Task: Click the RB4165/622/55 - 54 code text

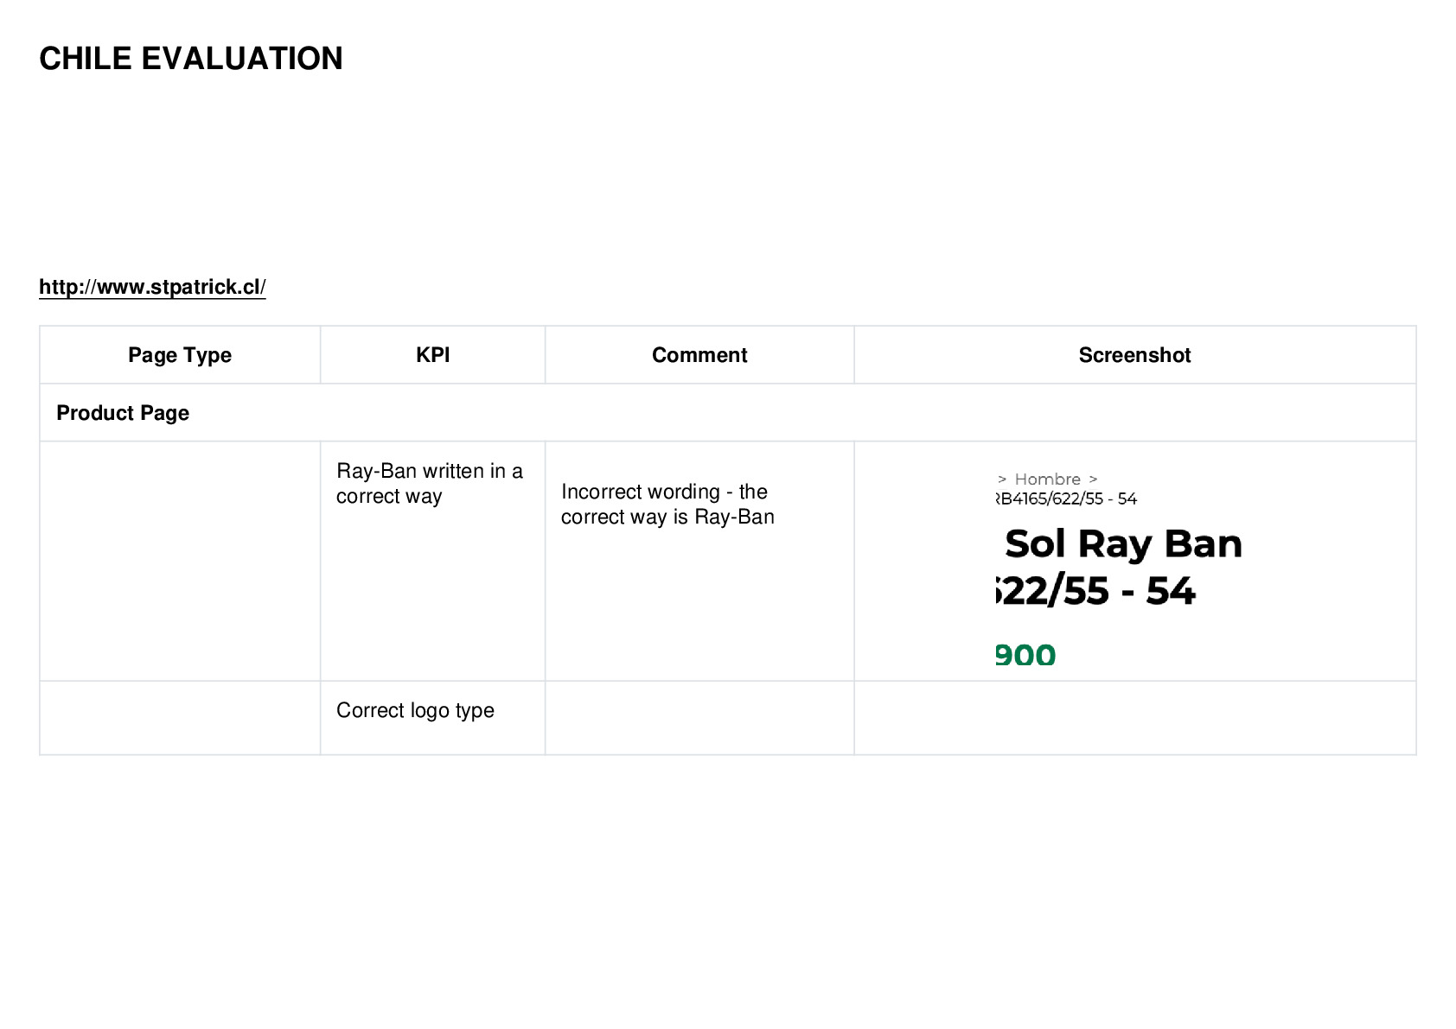Action: point(1066,499)
